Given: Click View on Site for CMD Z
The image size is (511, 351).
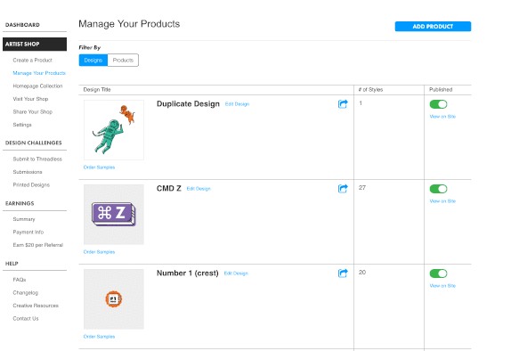Looking at the screenshot, I should (x=442, y=201).
